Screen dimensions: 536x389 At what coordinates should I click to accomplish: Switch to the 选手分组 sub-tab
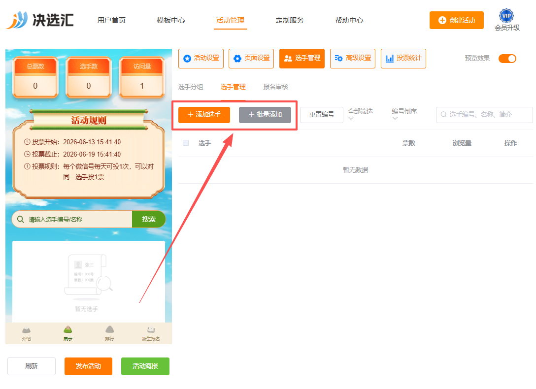point(190,87)
